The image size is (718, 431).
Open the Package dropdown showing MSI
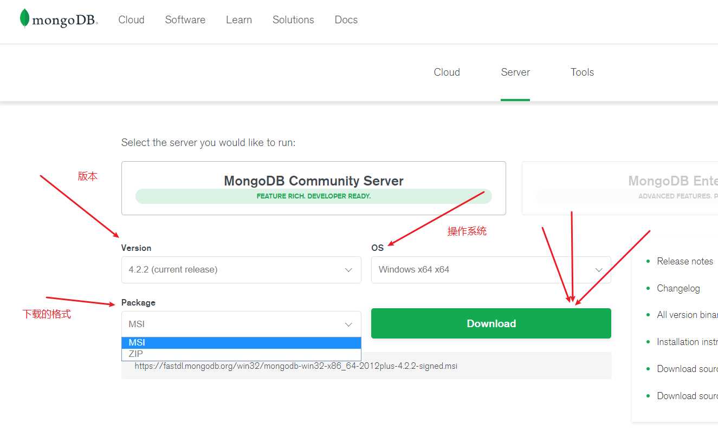(x=241, y=324)
